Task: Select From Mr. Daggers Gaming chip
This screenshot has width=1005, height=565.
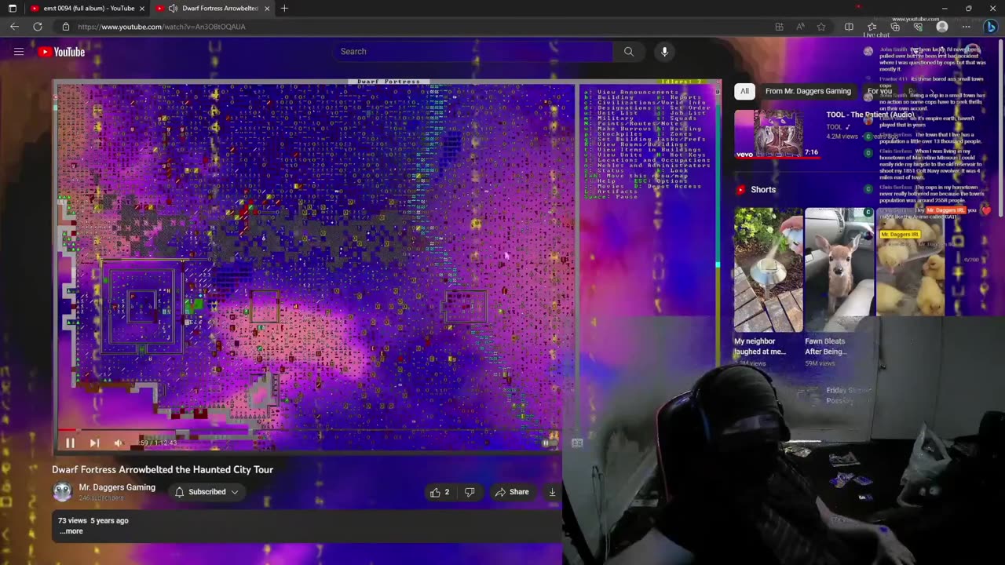Action: pyautogui.click(x=808, y=91)
